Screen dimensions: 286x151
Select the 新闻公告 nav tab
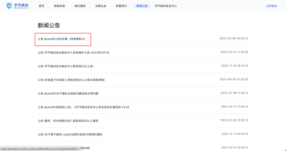pyautogui.click(x=142, y=6)
